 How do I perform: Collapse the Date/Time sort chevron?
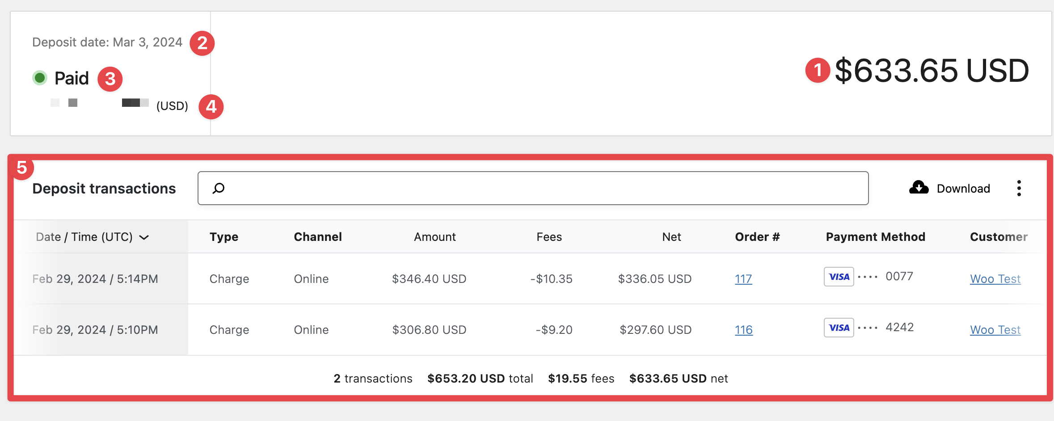coord(145,237)
